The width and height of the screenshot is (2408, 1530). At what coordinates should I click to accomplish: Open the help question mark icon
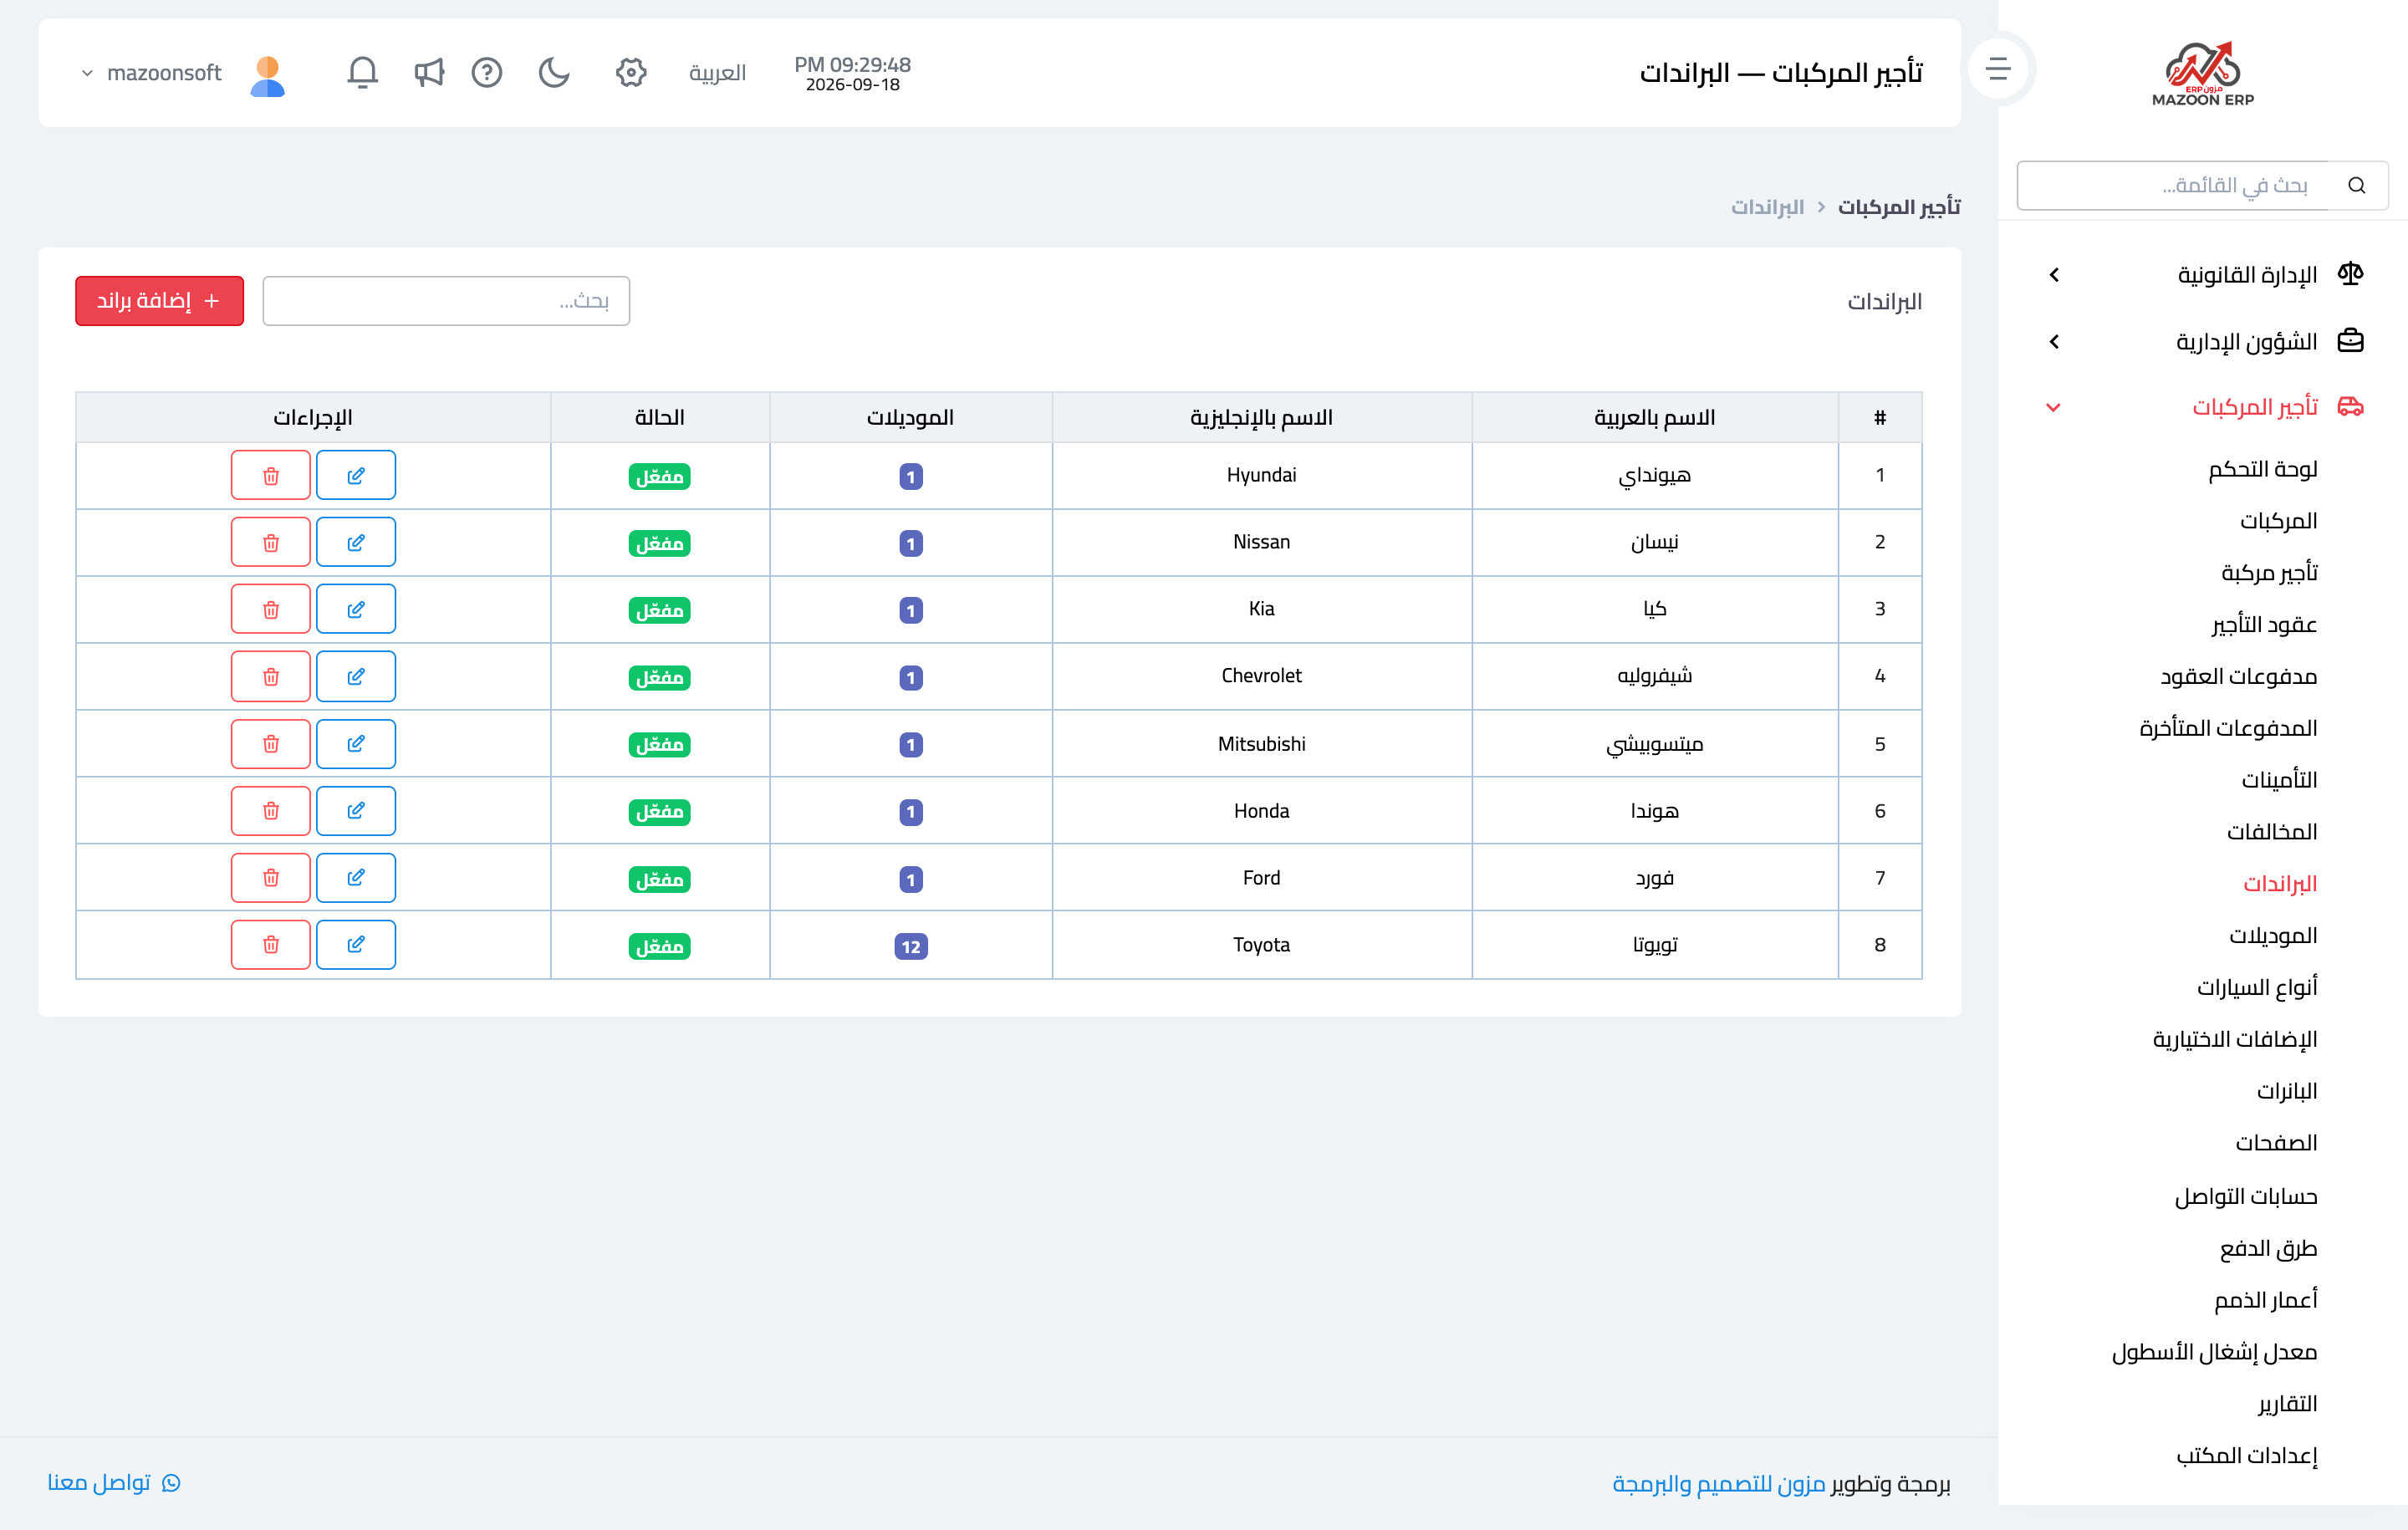(x=487, y=72)
